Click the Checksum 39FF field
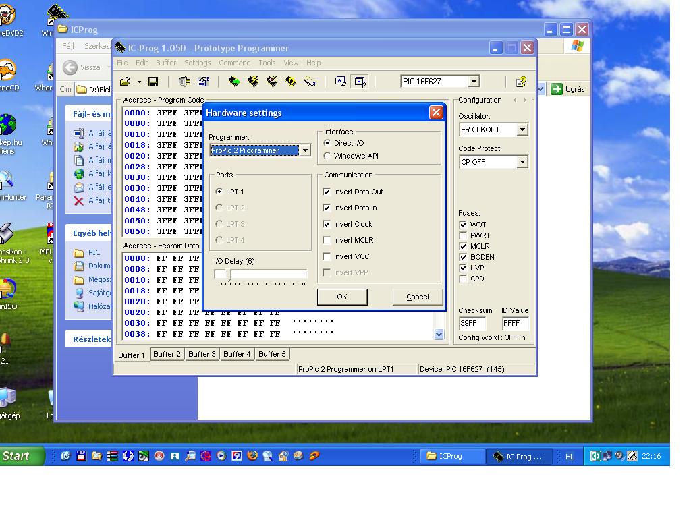The height and width of the screenshot is (518, 691). (x=472, y=323)
